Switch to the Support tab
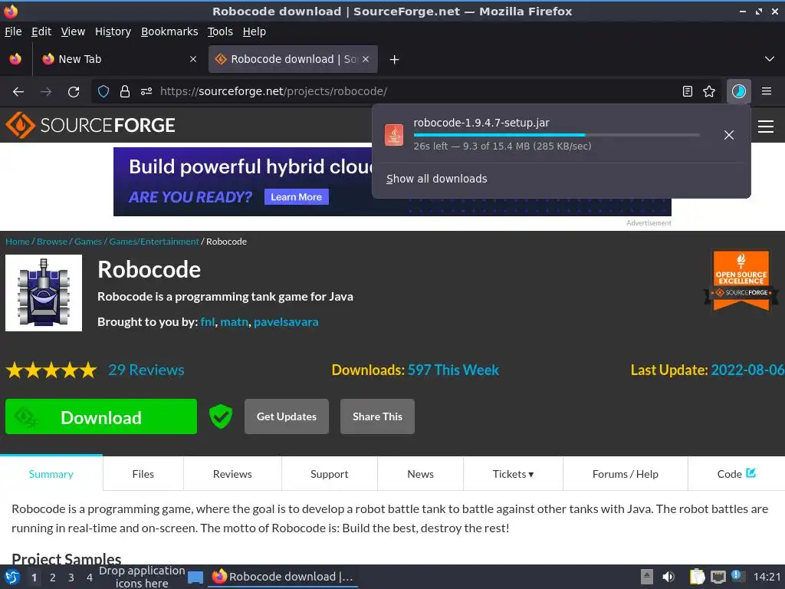 [x=330, y=474]
